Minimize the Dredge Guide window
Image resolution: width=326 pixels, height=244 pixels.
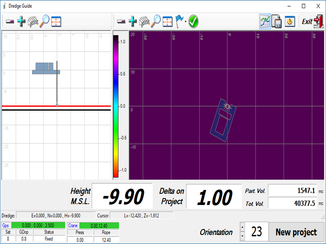coord(289,6)
